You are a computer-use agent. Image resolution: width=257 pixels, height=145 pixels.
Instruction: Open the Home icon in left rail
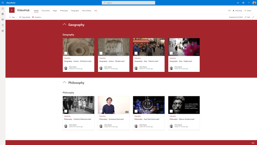click(3, 8)
